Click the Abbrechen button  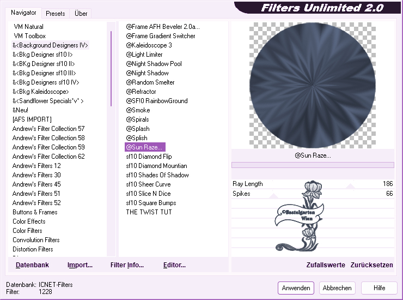click(337, 288)
